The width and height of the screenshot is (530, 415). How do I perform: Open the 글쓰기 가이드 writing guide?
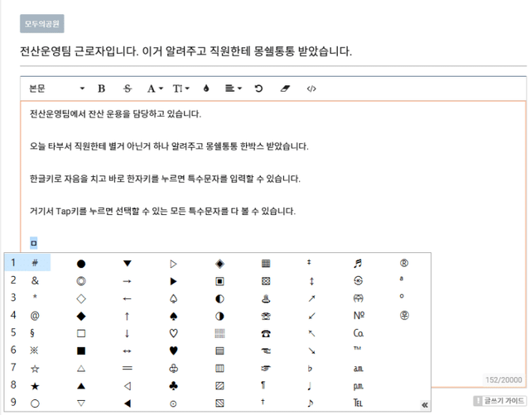pos(499,401)
